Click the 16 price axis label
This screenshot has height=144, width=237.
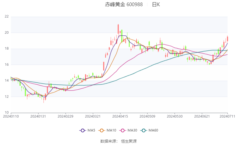point(7,65)
